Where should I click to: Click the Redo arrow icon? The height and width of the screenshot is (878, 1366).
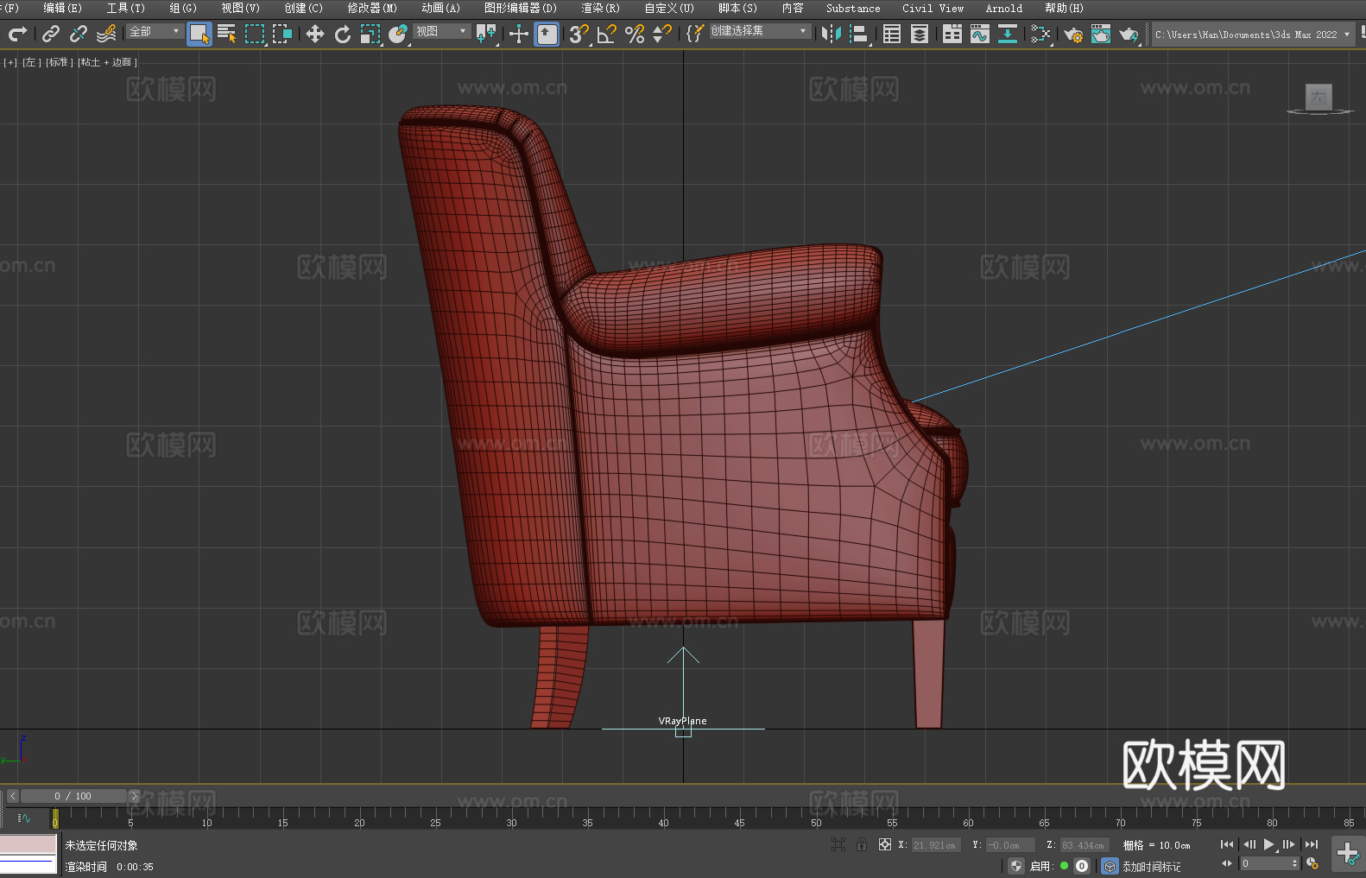(x=17, y=34)
